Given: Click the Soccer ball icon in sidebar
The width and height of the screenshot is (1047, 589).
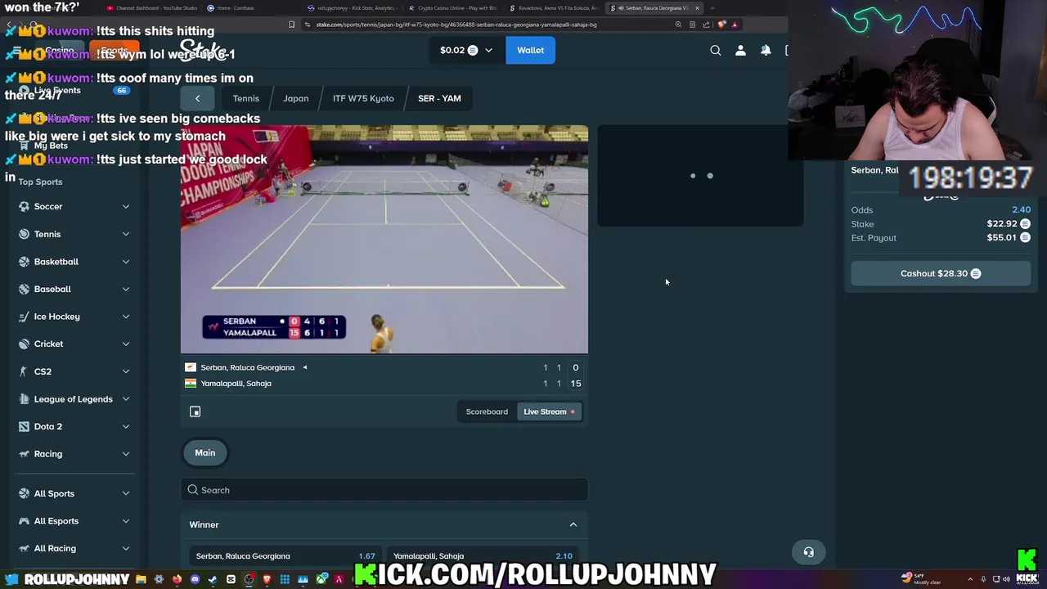Looking at the screenshot, I should [x=25, y=206].
